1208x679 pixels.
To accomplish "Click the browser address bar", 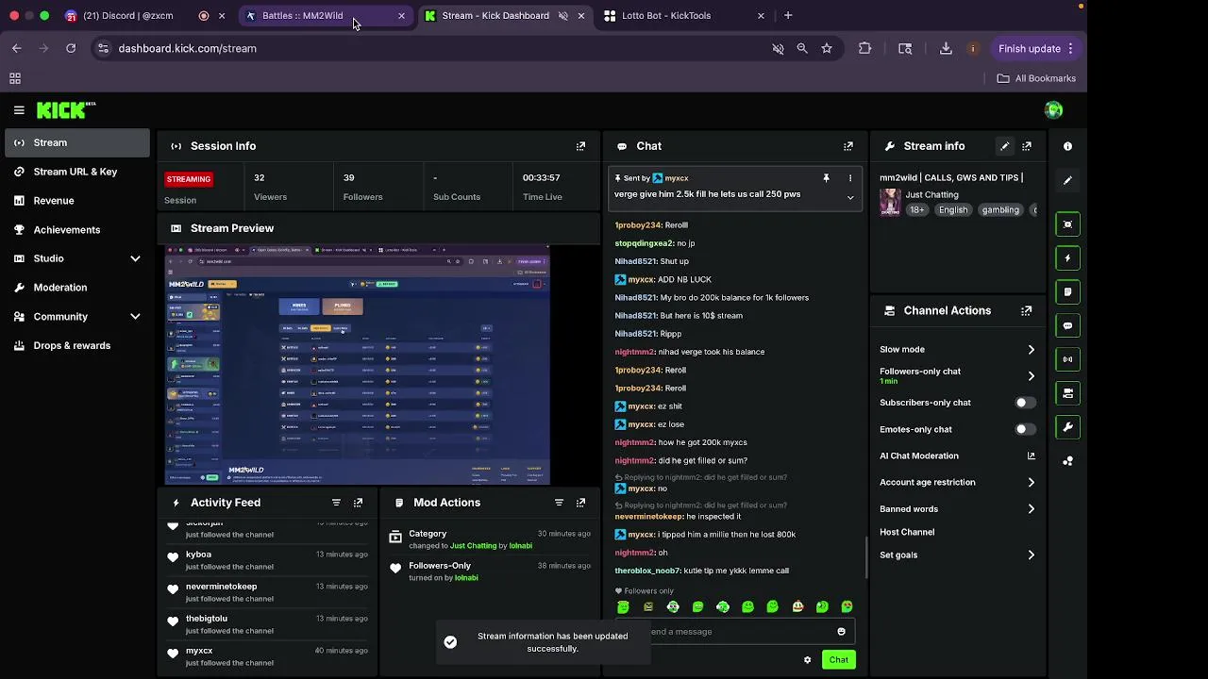I will [x=434, y=48].
